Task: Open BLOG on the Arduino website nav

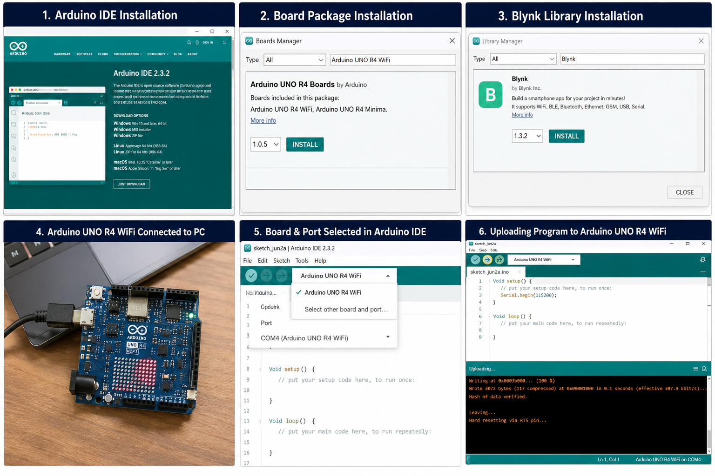Action: click(178, 54)
